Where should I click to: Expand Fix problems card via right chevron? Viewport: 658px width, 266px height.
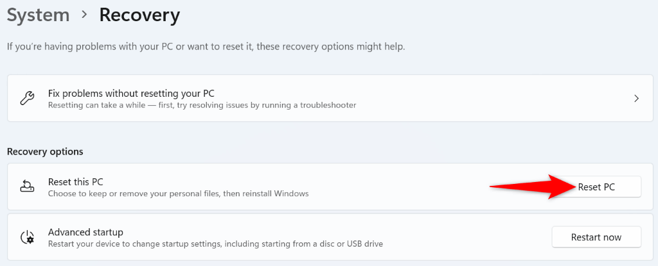[x=636, y=98]
